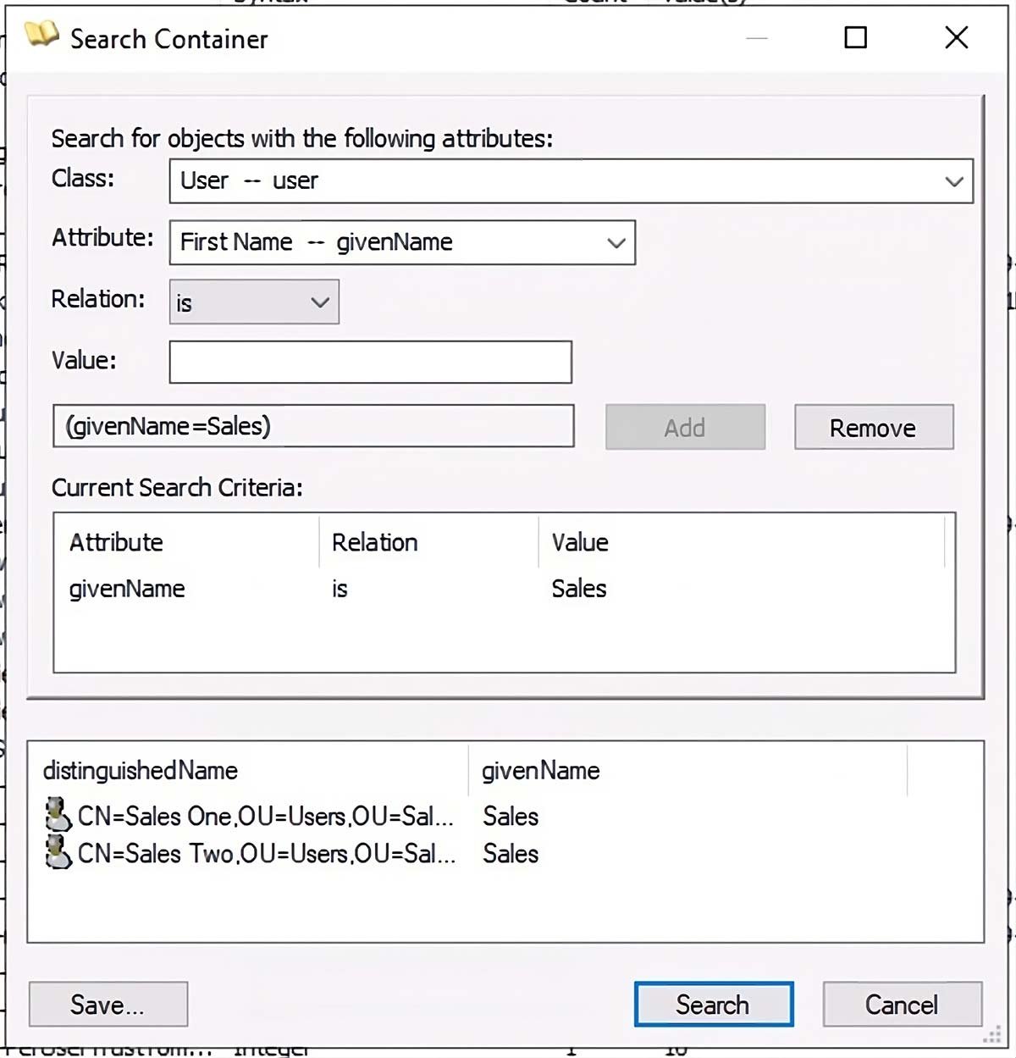Select the (givenName=Sales) query text box
Screen dimensions: 1016x1058
click(313, 426)
